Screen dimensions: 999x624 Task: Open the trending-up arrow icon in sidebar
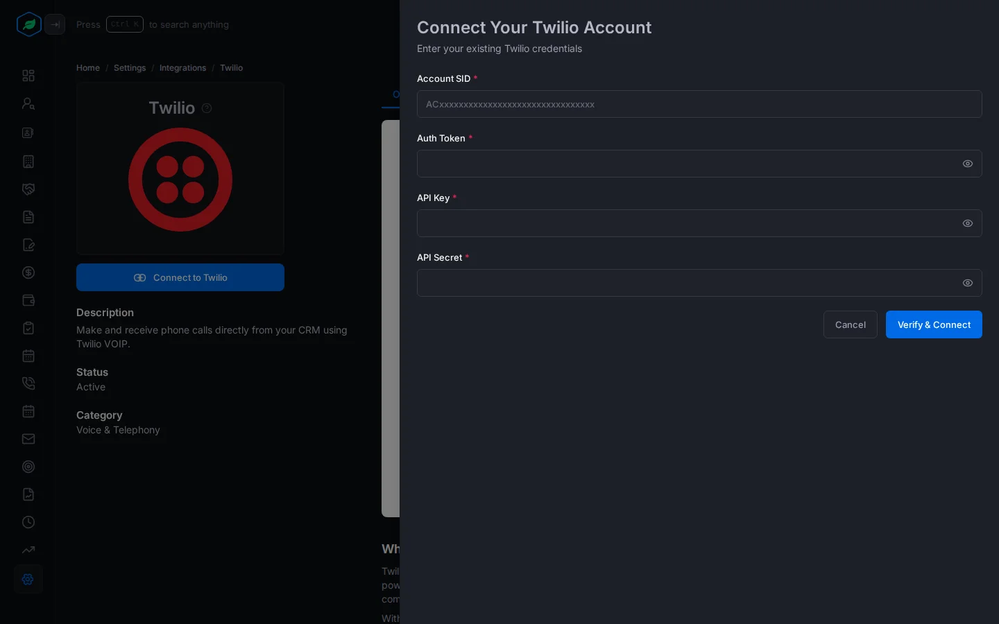tap(28, 550)
